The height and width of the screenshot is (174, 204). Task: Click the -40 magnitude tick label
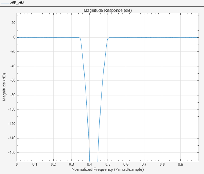[x=13, y=66]
